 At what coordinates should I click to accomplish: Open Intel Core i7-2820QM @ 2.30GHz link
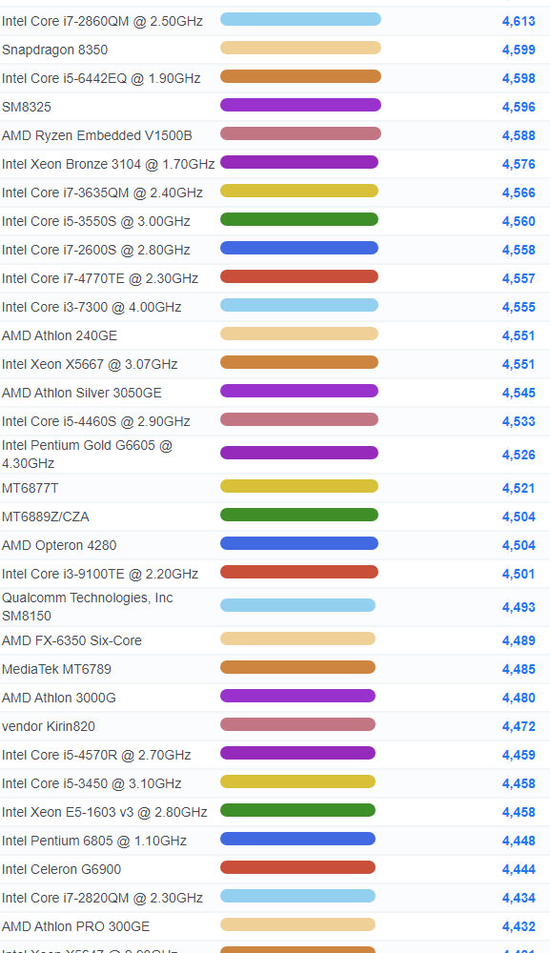coord(102,898)
